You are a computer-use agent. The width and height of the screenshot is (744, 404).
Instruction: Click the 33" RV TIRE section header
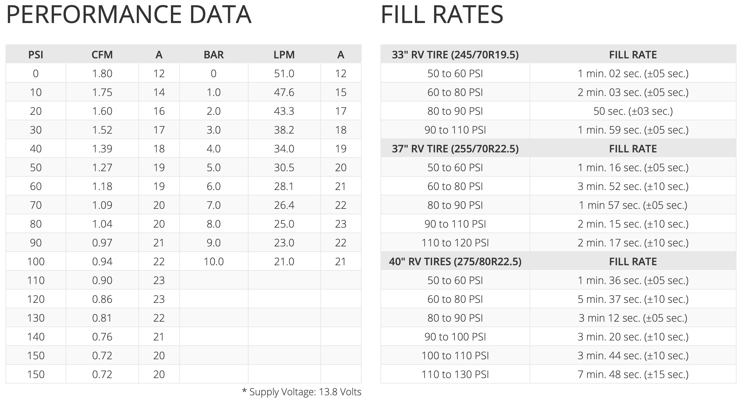point(455,54)
